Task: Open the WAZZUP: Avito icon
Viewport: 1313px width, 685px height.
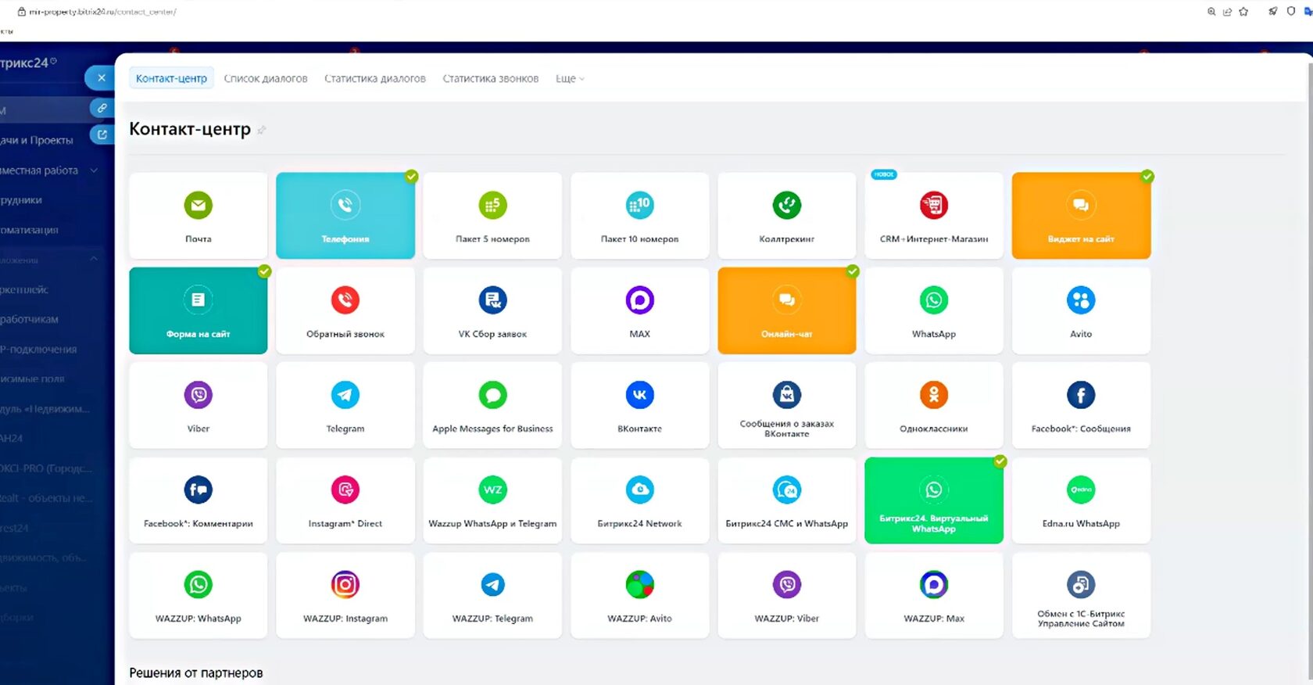Action: 639,585
